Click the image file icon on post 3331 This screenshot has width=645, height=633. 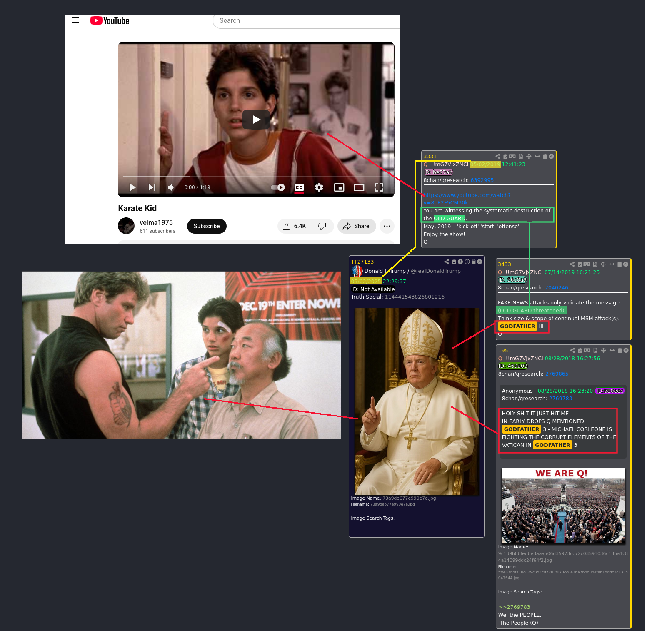pyautogui.click(x=521, y=156)
